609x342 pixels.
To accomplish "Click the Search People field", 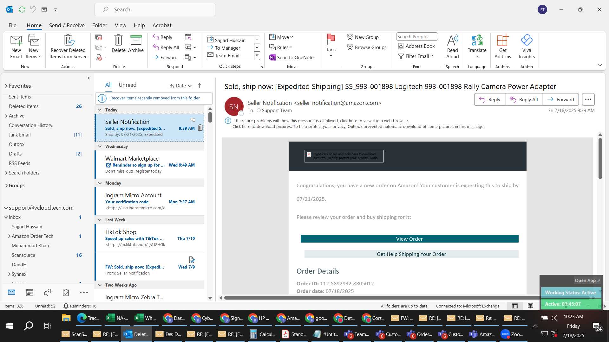I will pyautogui.click(x=417, y=37).
